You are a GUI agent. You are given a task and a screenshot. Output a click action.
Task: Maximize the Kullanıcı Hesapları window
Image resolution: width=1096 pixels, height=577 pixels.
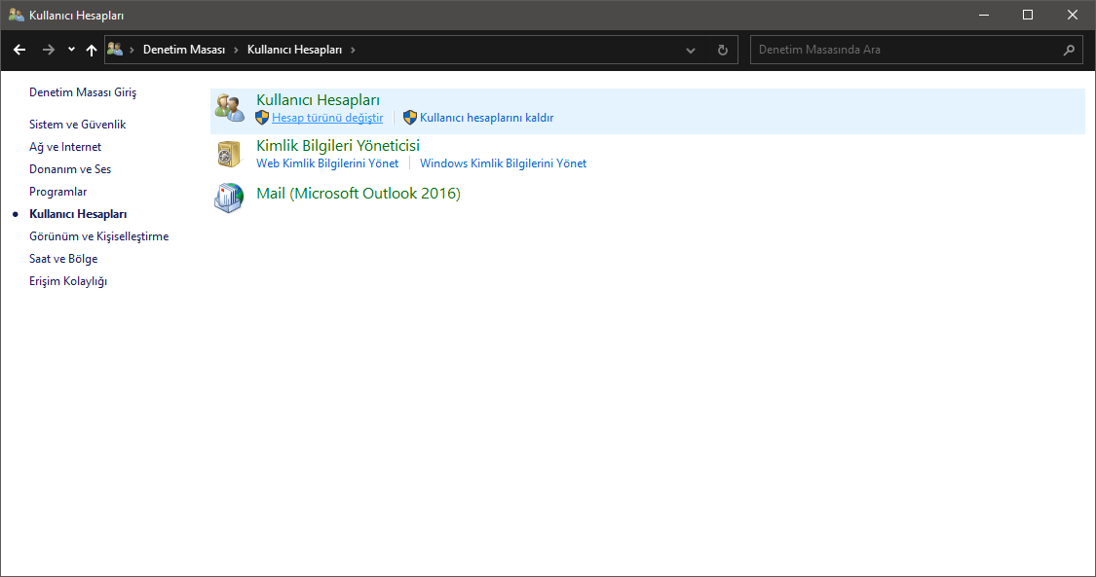tap(1028, 15)
